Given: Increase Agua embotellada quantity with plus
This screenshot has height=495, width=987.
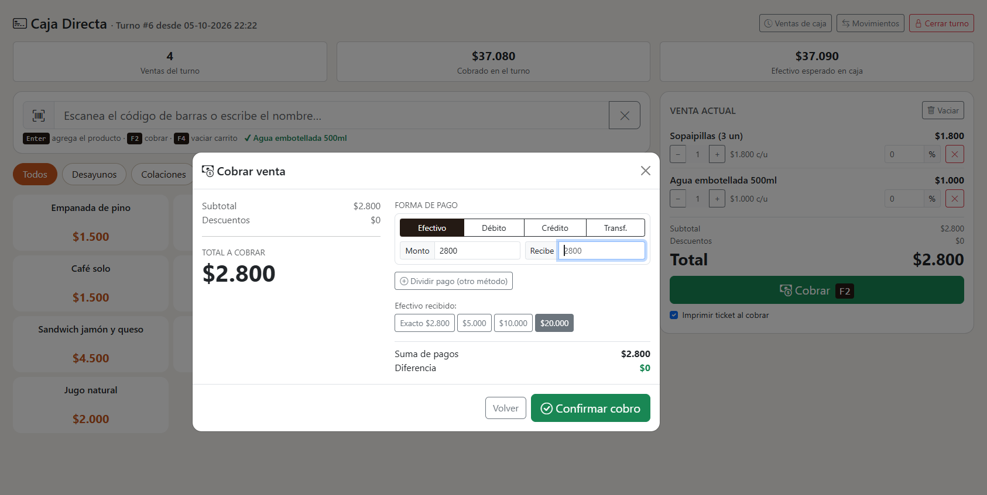Looking at the screenshot, I should tap(717, 199).
